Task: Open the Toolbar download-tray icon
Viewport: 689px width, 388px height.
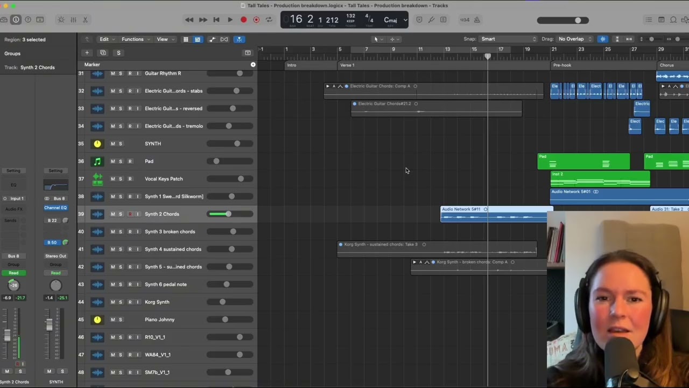Action: pyautogui.click(x=40, y=20)
